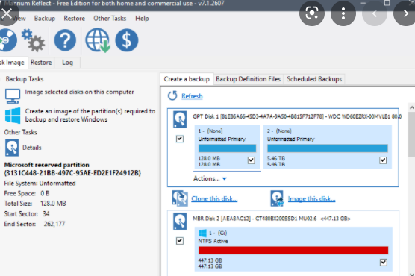Click the question mark help icon
This screenshot has height=276, width=415.
click(x=65, y=40)
